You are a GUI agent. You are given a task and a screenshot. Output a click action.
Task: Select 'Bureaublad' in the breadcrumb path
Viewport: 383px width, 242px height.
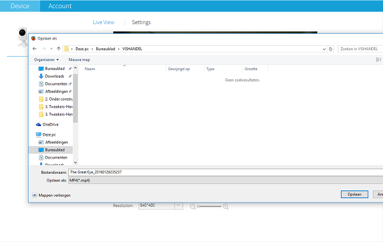[105, 49]
